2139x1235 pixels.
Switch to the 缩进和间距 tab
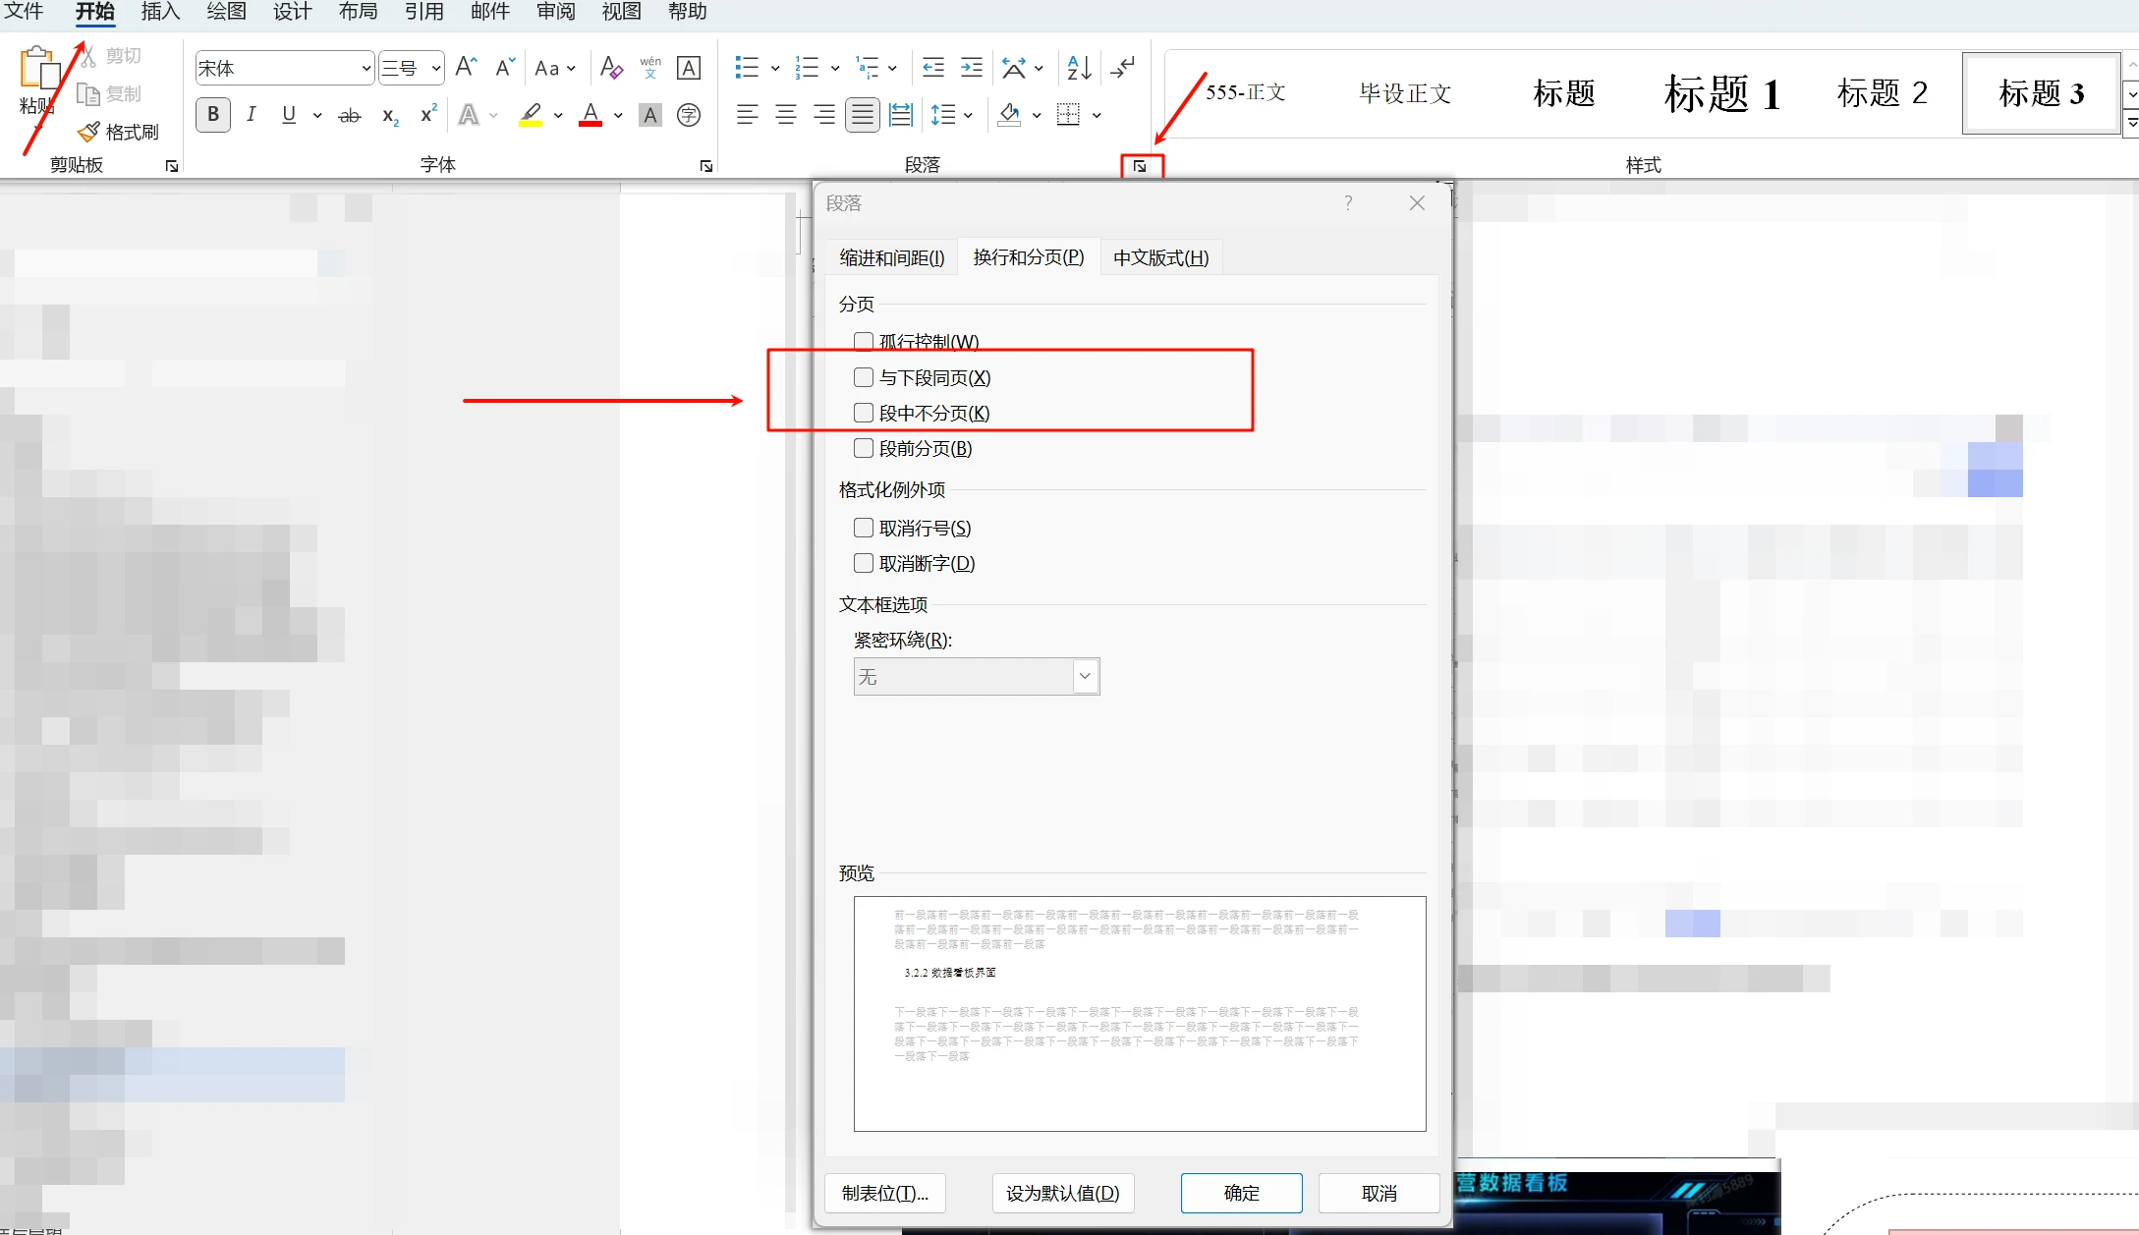click(891, 257)
